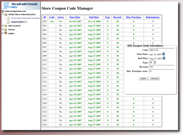Click the 'Yes' active cell in row 005
The height and width of the screenshot is (135, 183).
click(60, 21)
